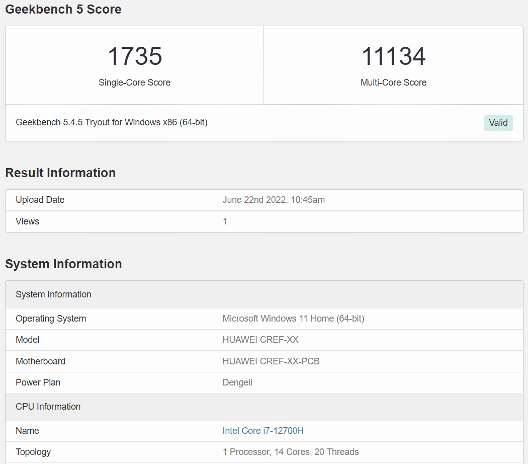This screenshot has height=464, width=528.
Task: Click the Geekbench 5.4.5 Tryout text
Action: tap(112, 122)
